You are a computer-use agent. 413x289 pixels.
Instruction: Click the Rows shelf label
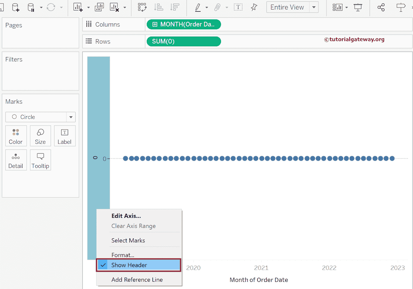point(103,41)
